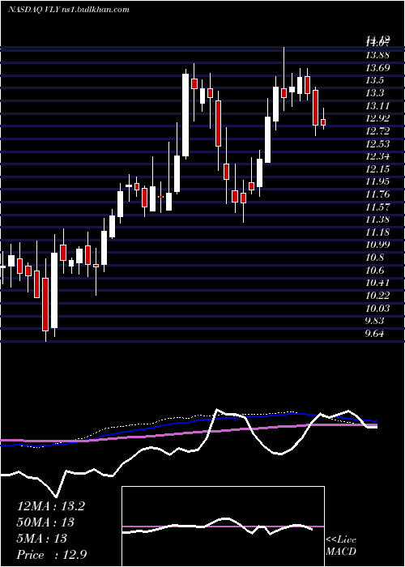Select the 9.83 price level label
Image resolution: width=405 pixels, height=567 pixels.
tap(375, 321)
